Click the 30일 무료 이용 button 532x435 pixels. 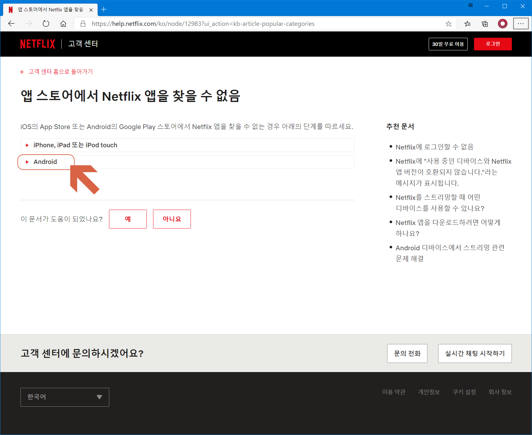[x=448, y=44]
